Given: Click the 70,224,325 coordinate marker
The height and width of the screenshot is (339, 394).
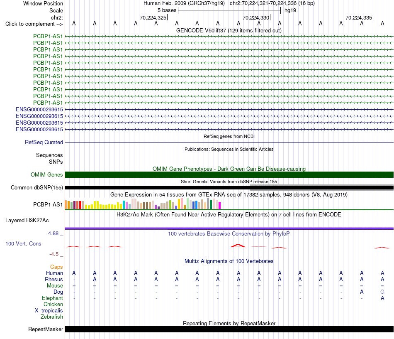Looking at the screenshot, I should click(153, 17).
